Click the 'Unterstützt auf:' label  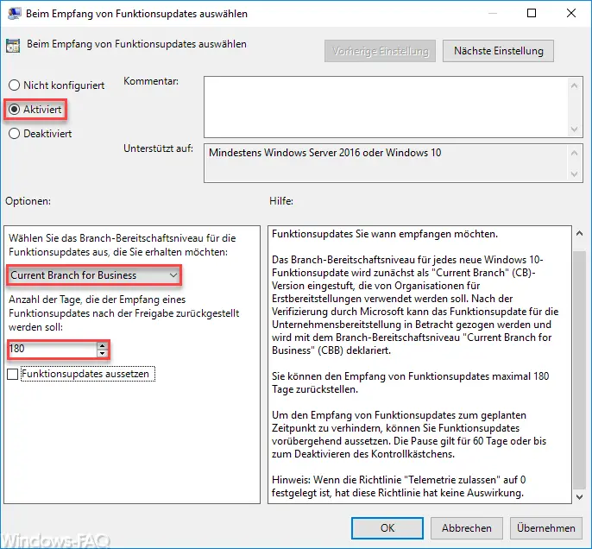[158, 148]
